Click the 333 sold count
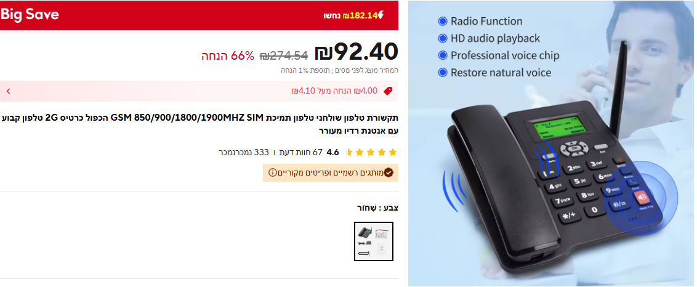 [244, 153]
